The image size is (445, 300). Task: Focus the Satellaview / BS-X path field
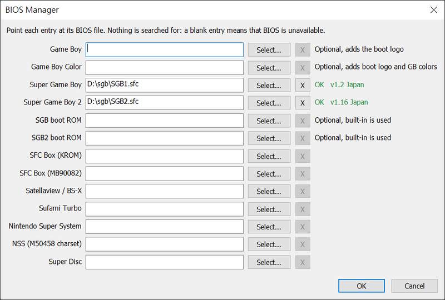coord(165,191)
